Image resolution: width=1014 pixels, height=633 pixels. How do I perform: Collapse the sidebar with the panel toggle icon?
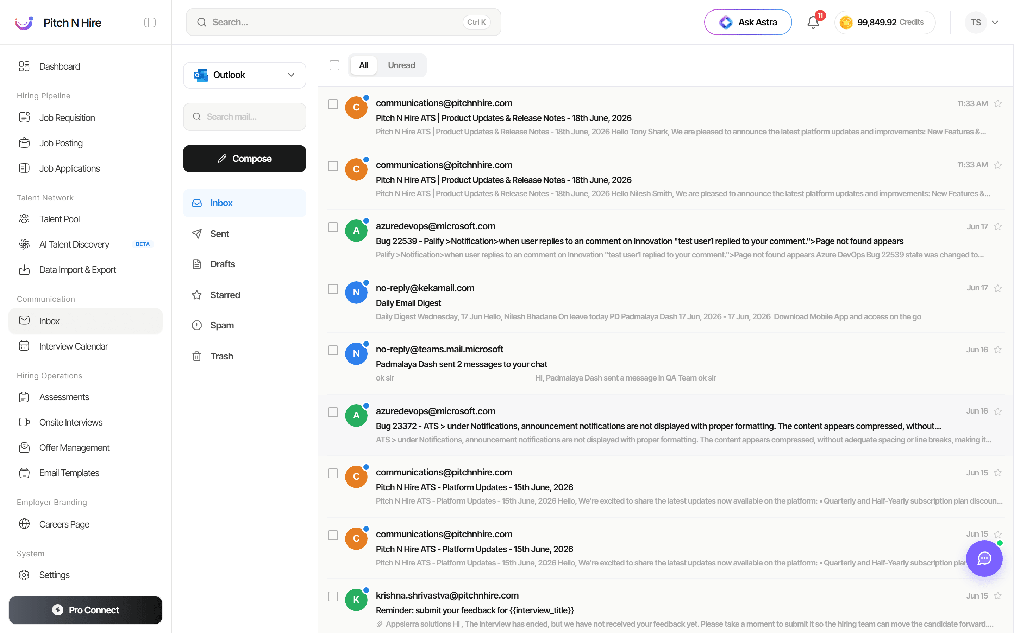pyautogui.click(x=150, y=22)
